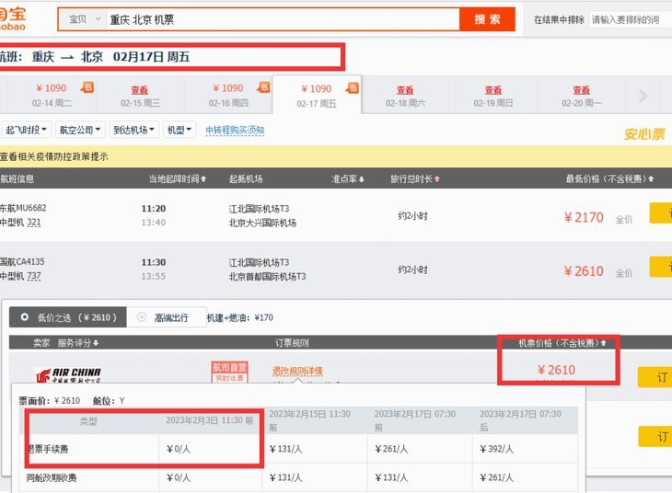Sort sellers by 服务评分
Image resolution: width=672 pixels, height=493 pixels.
(x=78, y=343)
